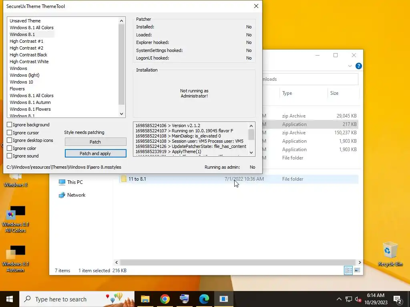410x307 pixels.
Task: Select High Contrast #1 theme
Action: pos(26,41)
